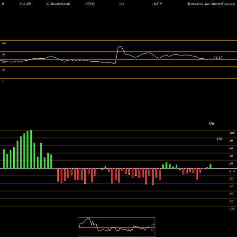Select the 1.92 MR value text
Image resolution: width=237 pixels, height=237 pixels.
click(219, 139)
